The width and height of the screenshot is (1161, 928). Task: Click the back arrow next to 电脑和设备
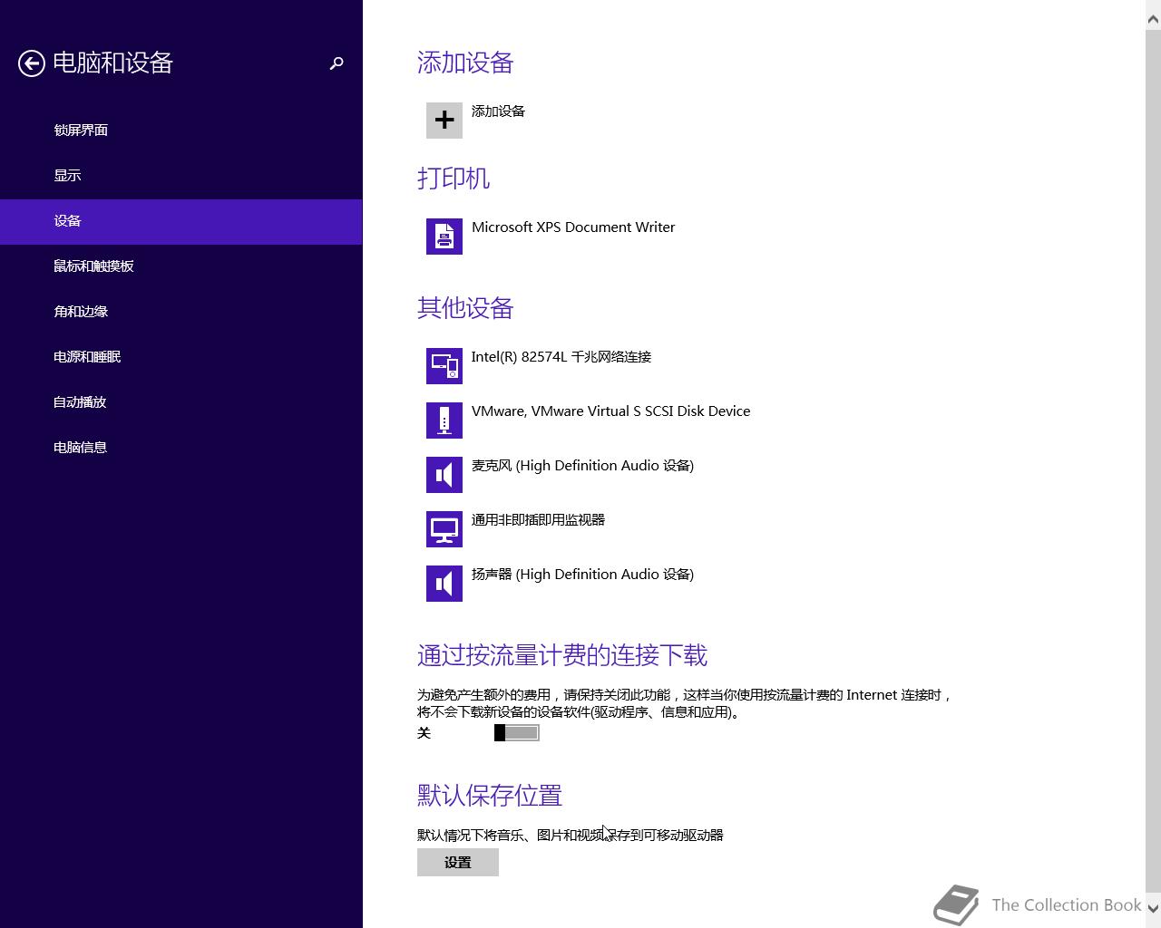click(32, 63)
